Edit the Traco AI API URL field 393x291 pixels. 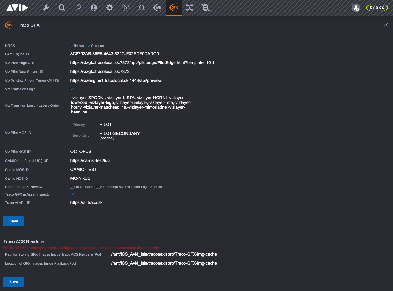click(x=142, y=202)
